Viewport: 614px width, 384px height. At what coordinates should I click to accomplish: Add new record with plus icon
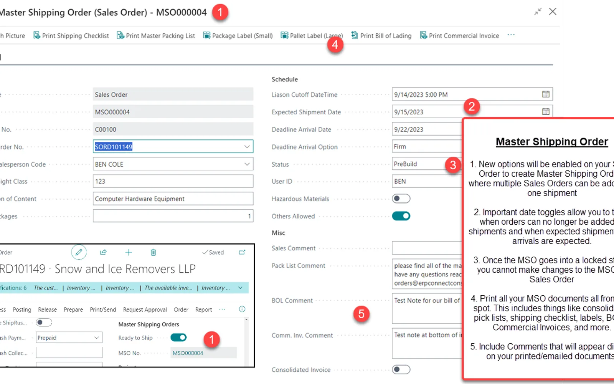[x=129, y=252]
